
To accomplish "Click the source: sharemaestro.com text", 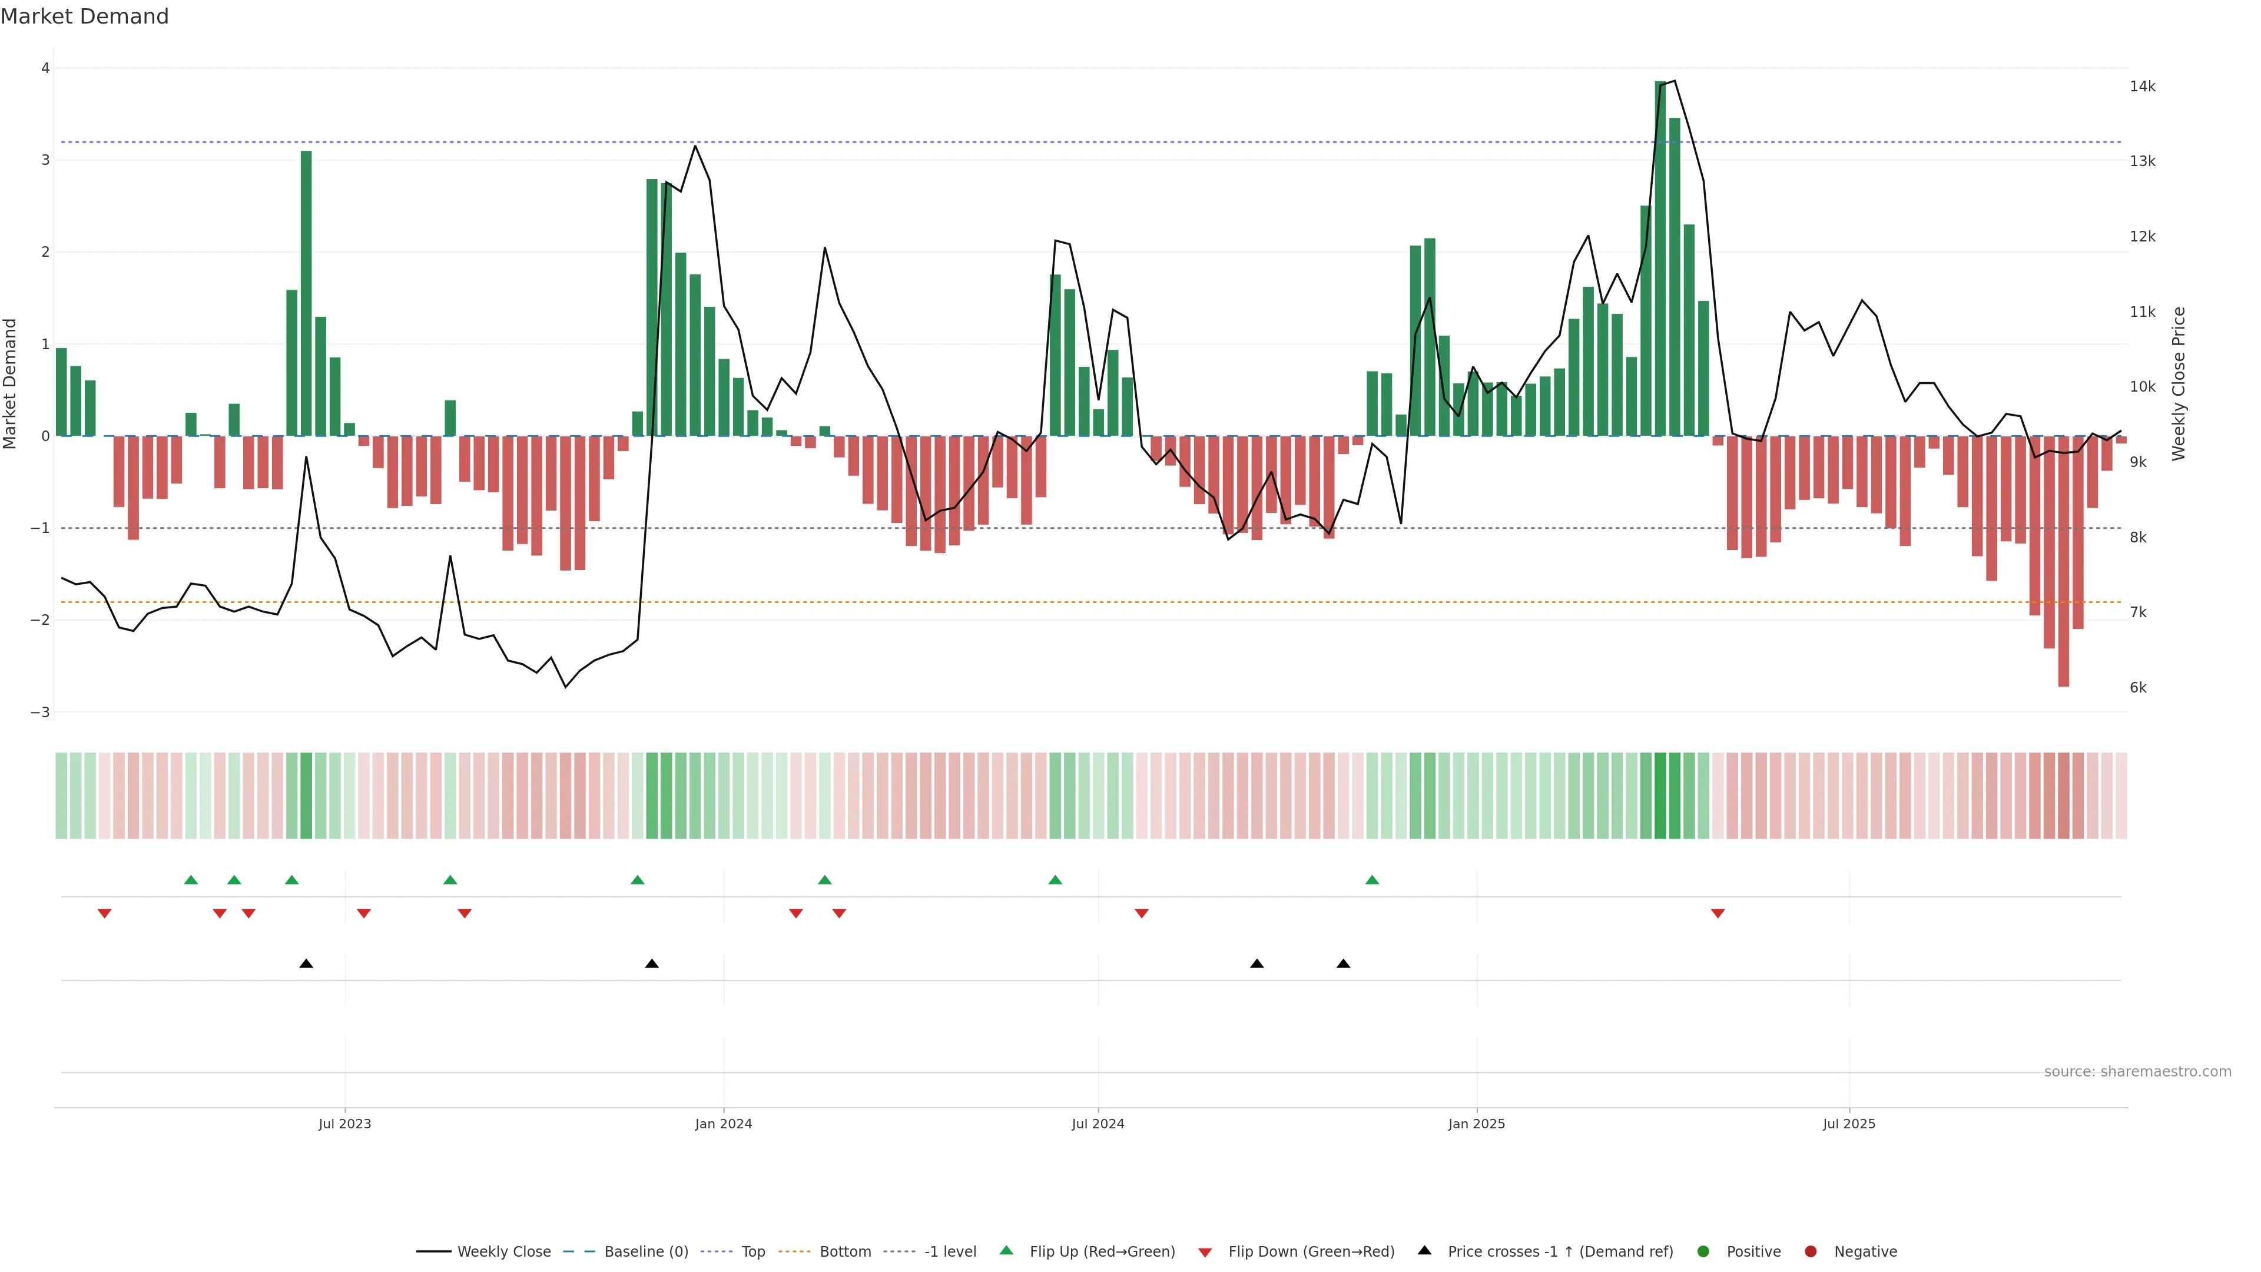I will [x=2137, y=1072].
